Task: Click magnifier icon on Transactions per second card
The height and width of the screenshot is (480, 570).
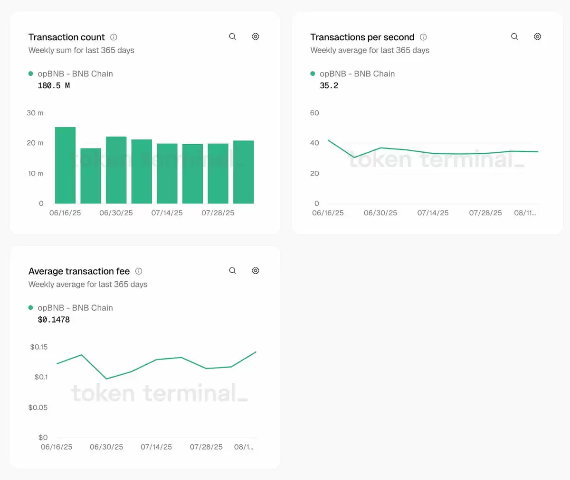Action: click(514, 37)
